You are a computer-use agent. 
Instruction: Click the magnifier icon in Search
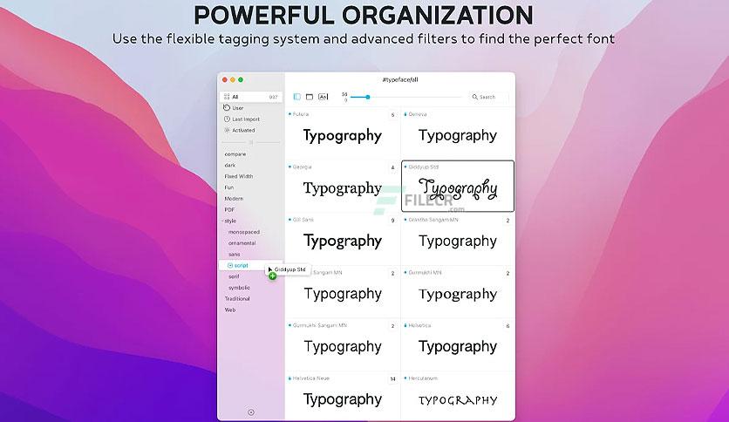pyautogui.click(x=474, y=97)
